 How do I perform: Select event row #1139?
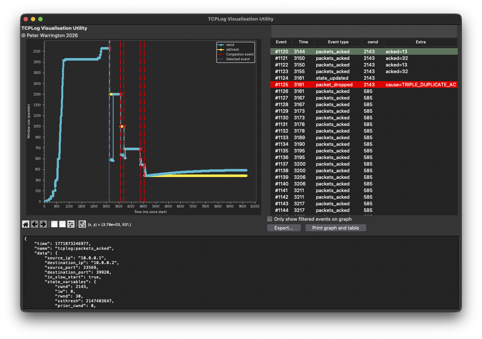tap(364, 177)
